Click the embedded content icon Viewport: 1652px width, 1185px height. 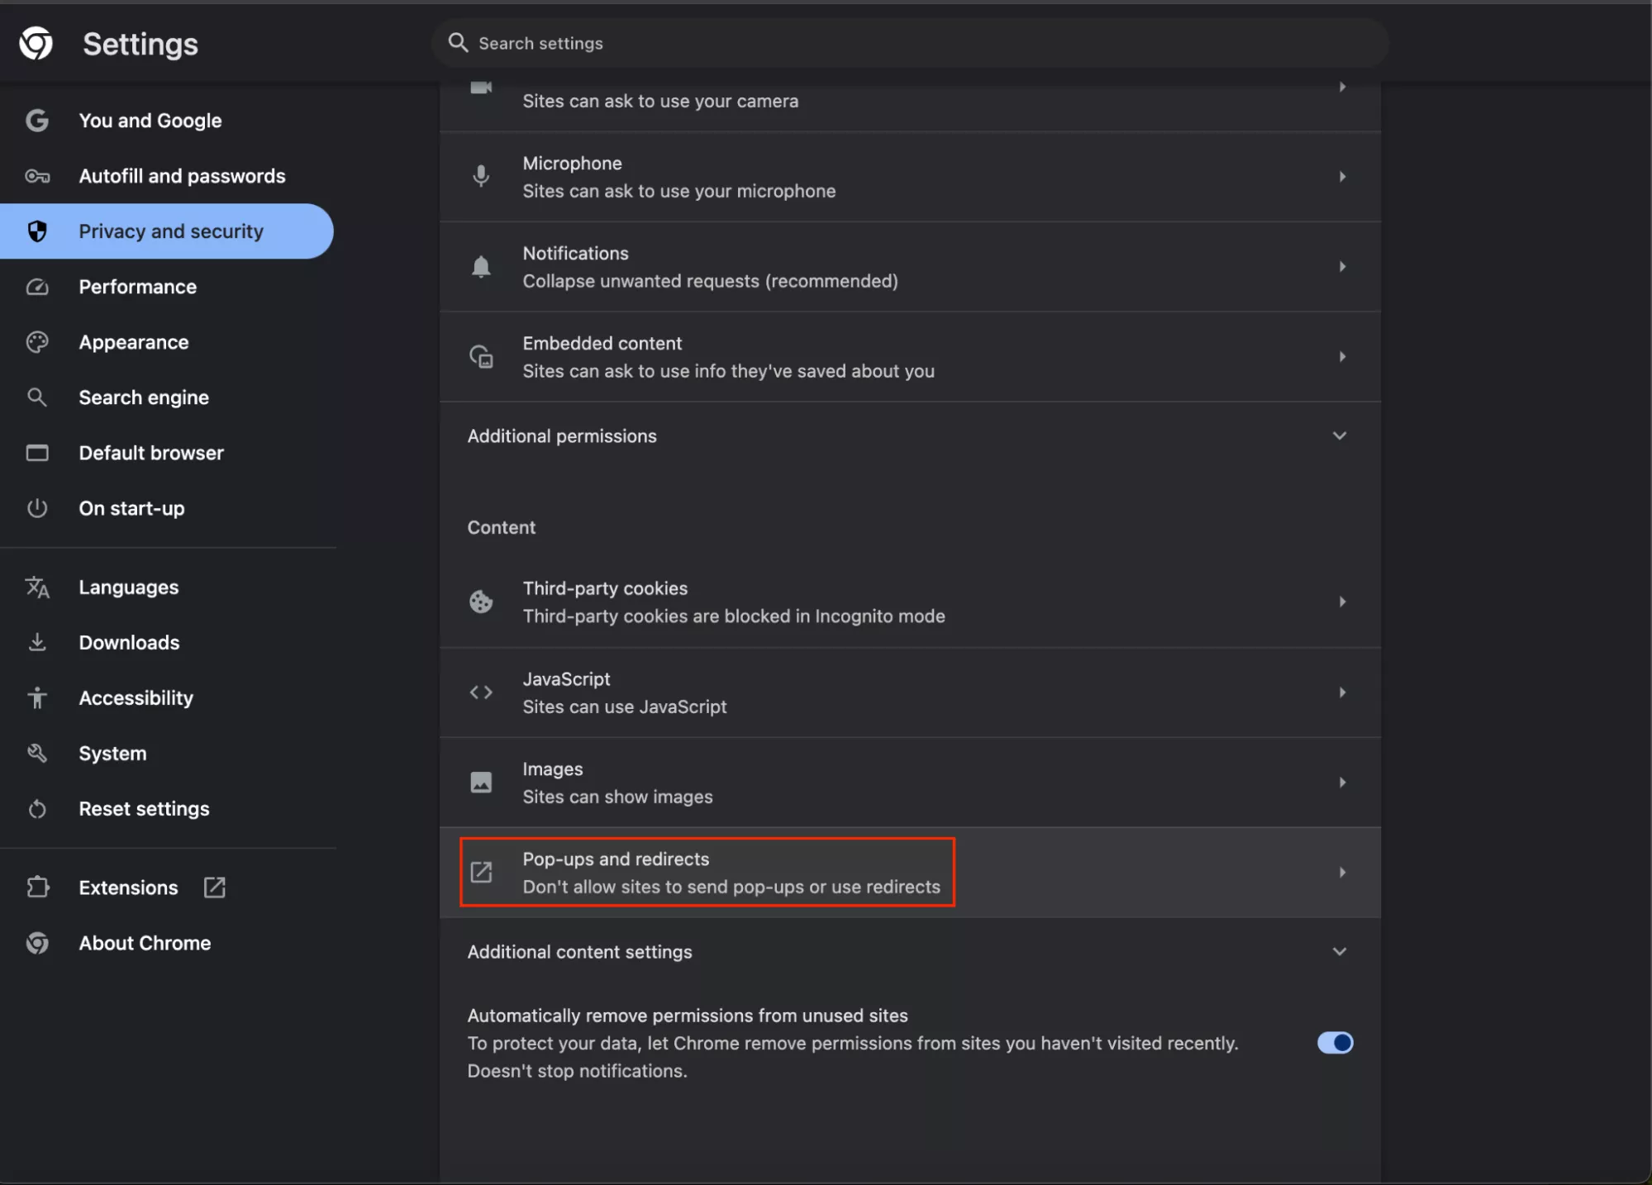tap(481, 356)
